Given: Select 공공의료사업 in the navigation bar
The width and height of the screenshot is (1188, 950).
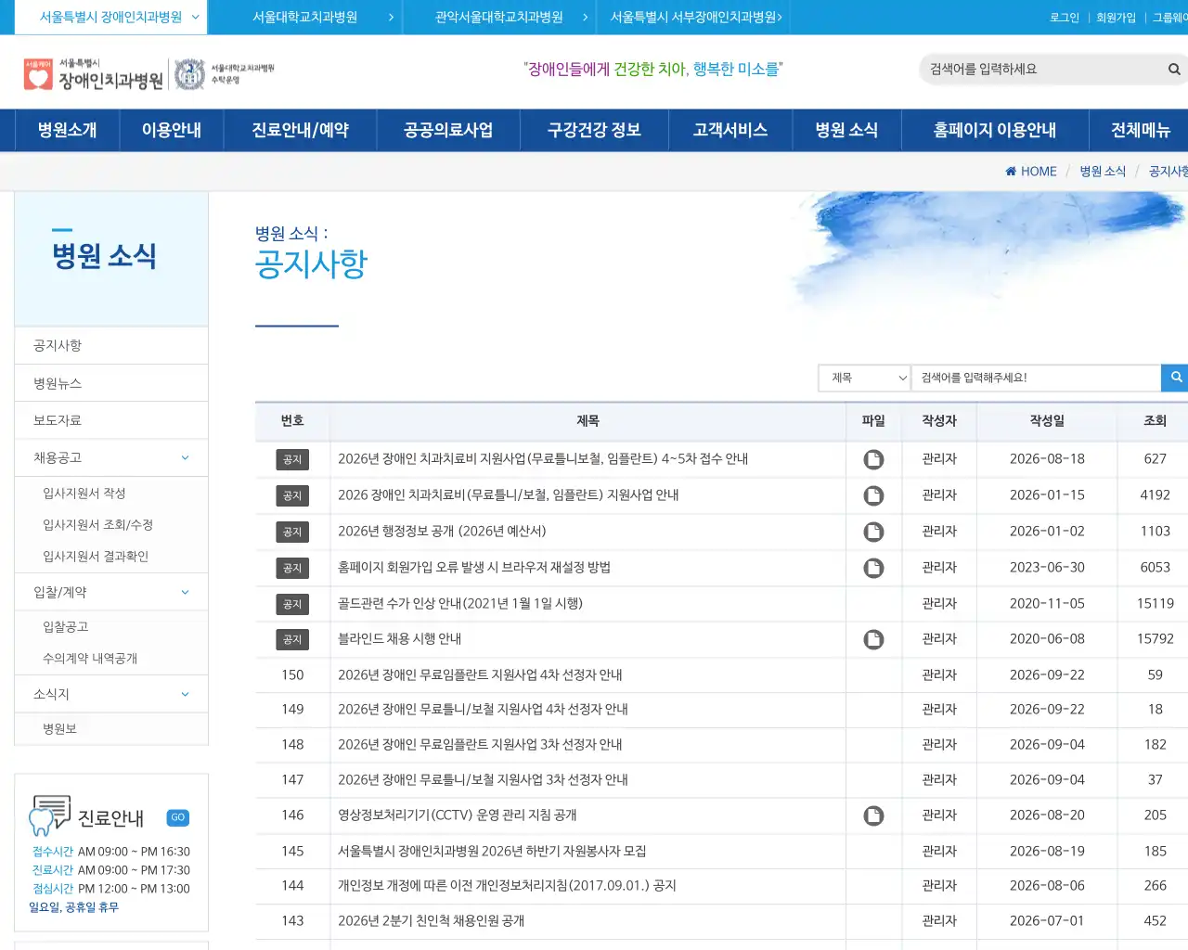Looking at the screenshot, I should [x=448, y=130].
